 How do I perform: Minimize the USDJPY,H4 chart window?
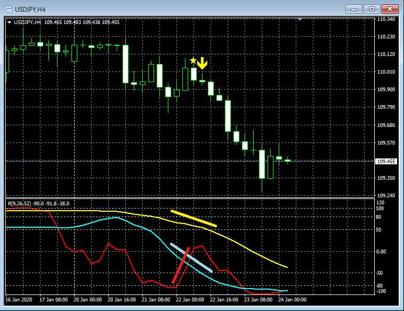[x=354, y=9]
